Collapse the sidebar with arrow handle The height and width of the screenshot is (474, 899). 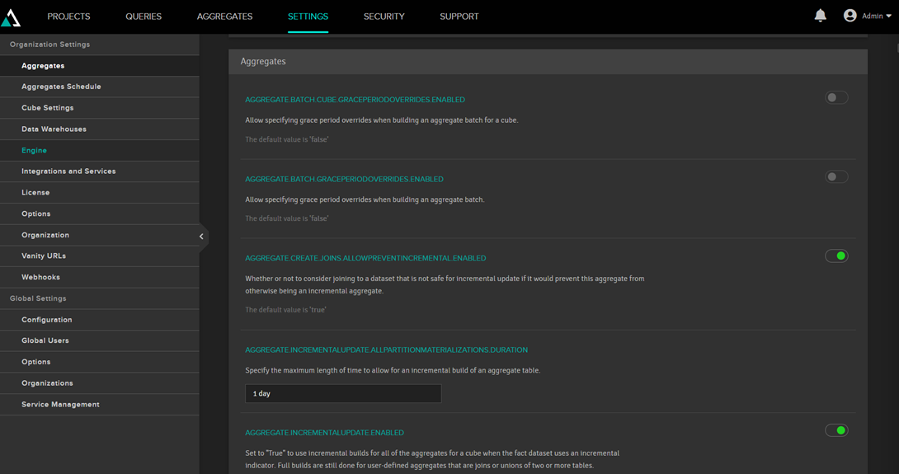201,237
